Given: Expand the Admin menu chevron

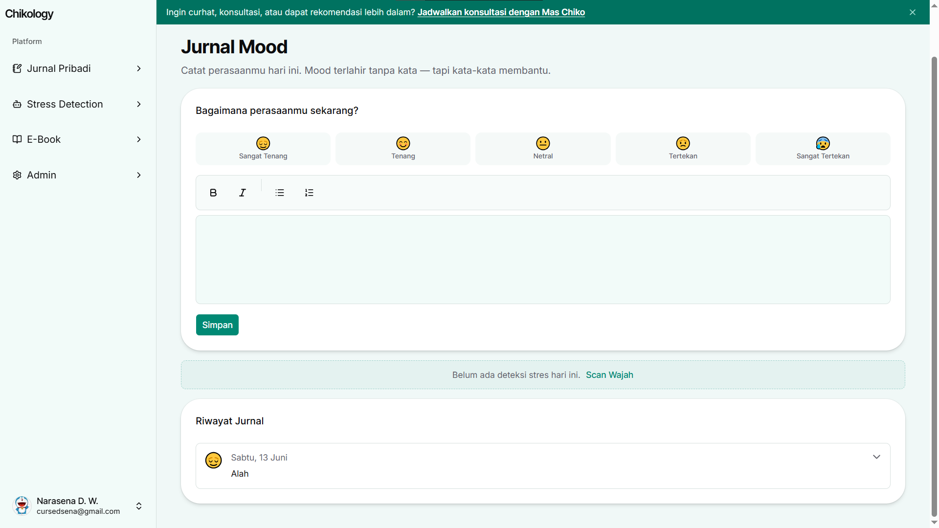Looking at the screenshot, I should click(x=139, y=175).
